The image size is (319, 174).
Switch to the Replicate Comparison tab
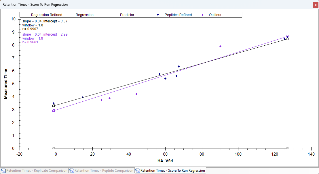pos(37,171)
